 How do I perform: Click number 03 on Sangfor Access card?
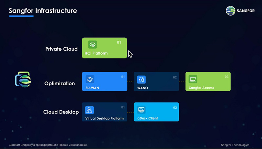(x=227, y=77)
